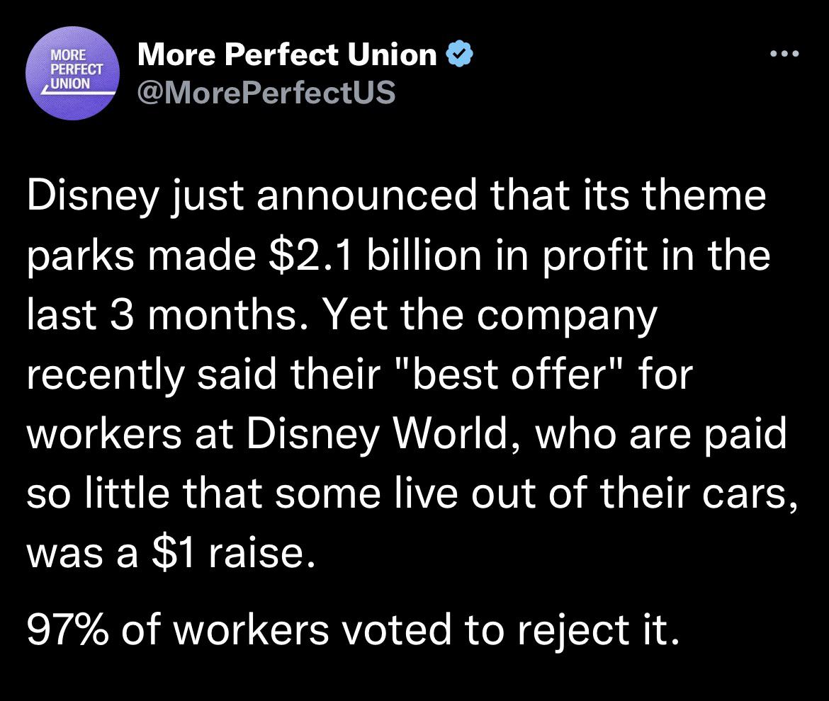
Task: Click the first word "Disney" of the tweet
Action: click(x=93, y=197)
